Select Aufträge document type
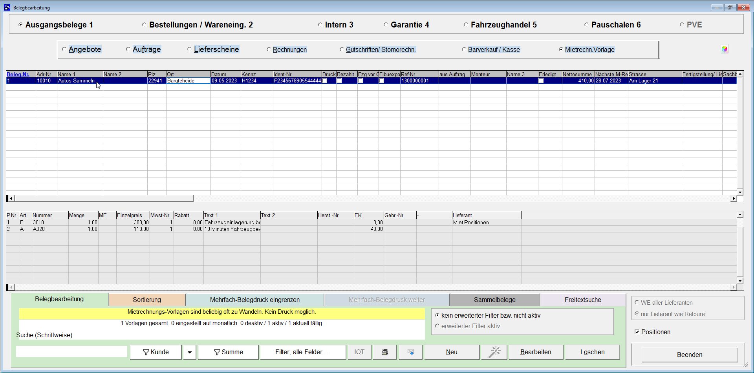The height and width of the screenshot is (373, 754). click(143, 49)
